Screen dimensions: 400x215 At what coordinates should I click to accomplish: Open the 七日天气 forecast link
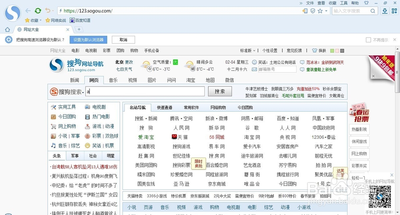(x=124, y=69)
